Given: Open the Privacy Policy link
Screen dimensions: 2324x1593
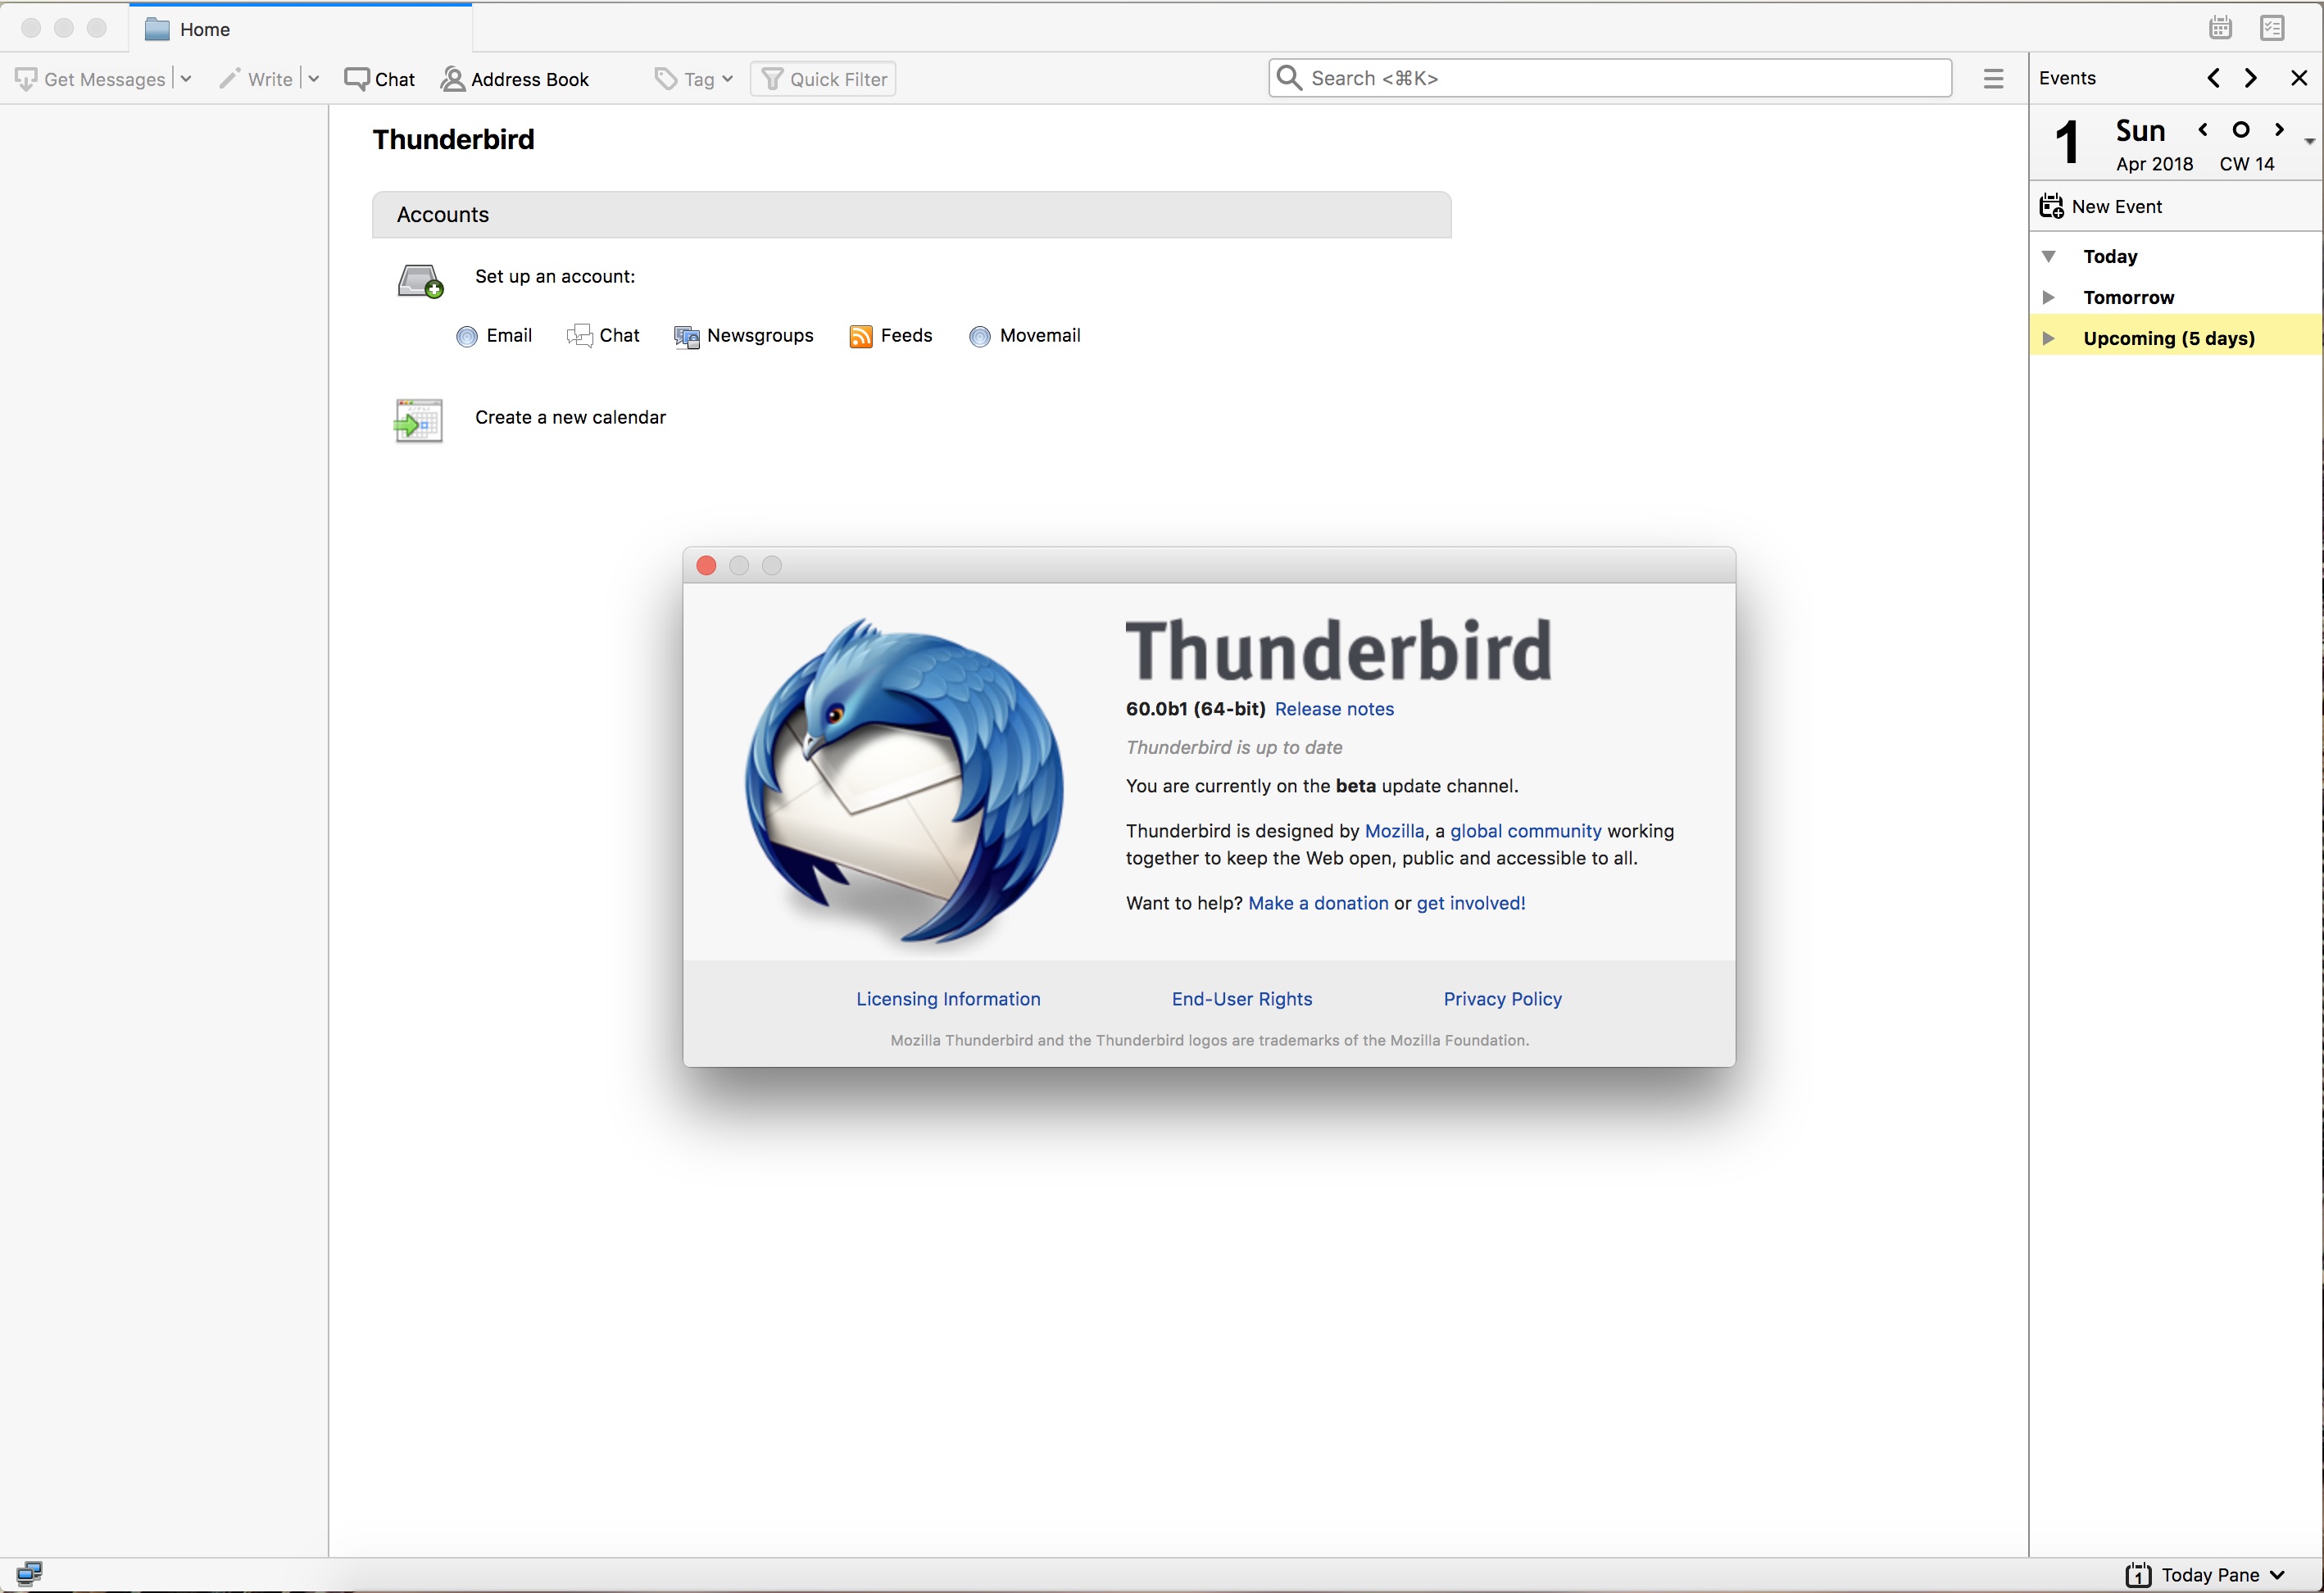Looking at the screenshot, I should click(1502, 998).
